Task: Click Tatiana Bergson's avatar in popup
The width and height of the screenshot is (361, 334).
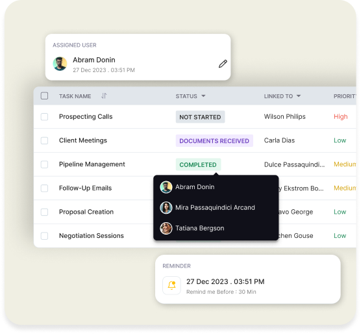Action: click(x=166, y=228)
